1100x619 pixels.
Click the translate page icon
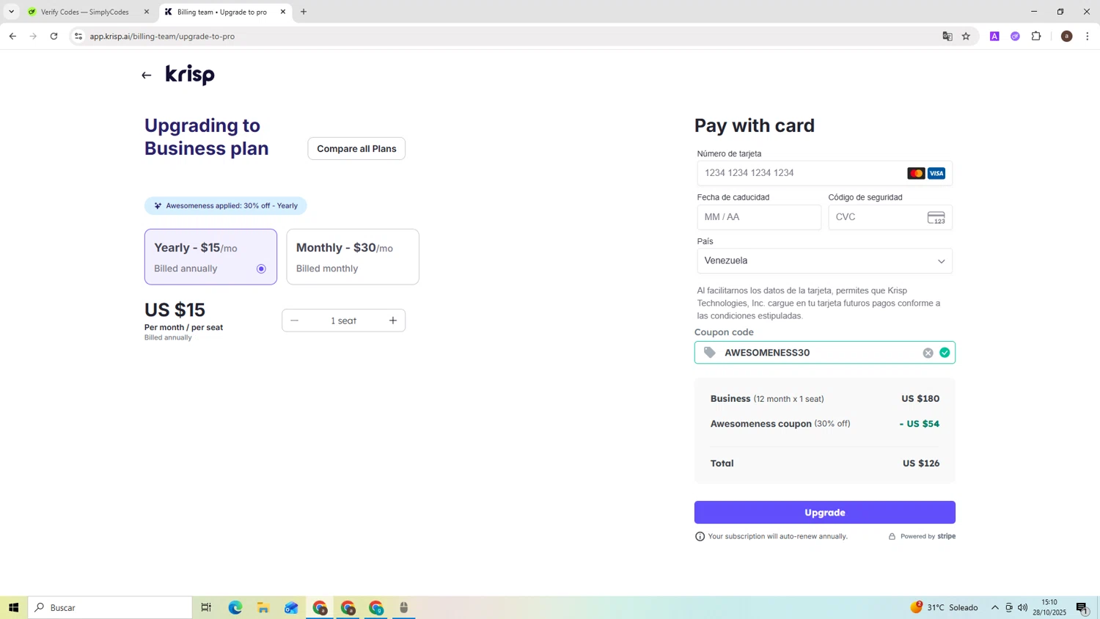(x=947, y=36)
